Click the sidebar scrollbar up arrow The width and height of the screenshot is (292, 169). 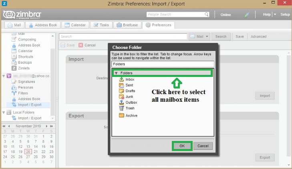[53, 36]
